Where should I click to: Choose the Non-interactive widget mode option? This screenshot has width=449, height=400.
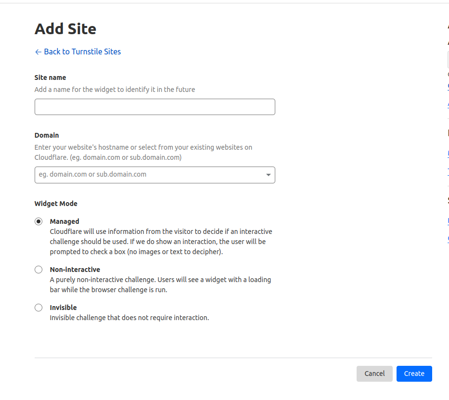38,269
